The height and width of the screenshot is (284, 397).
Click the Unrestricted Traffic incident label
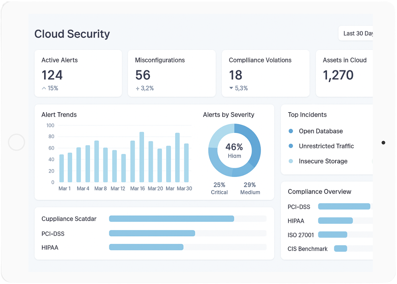(326, 146)
